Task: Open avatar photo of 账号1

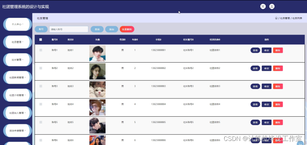Action: [98, 53]
